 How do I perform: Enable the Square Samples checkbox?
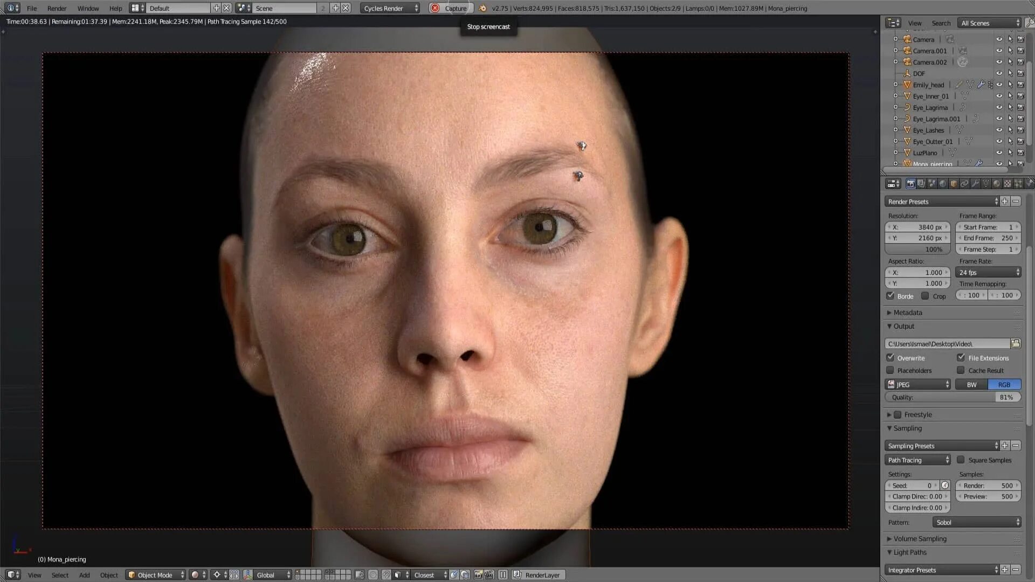961,460
